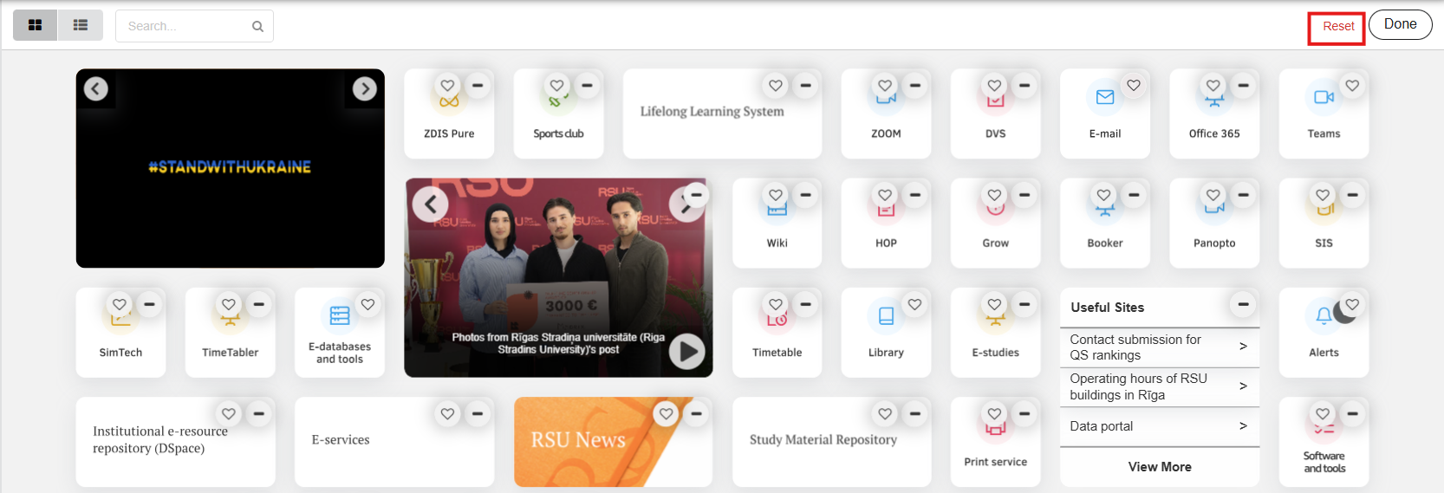Favorite Lifelong Learning System tile
The height and width of the screenshot is (493, 1444).
tap(775, 85)
